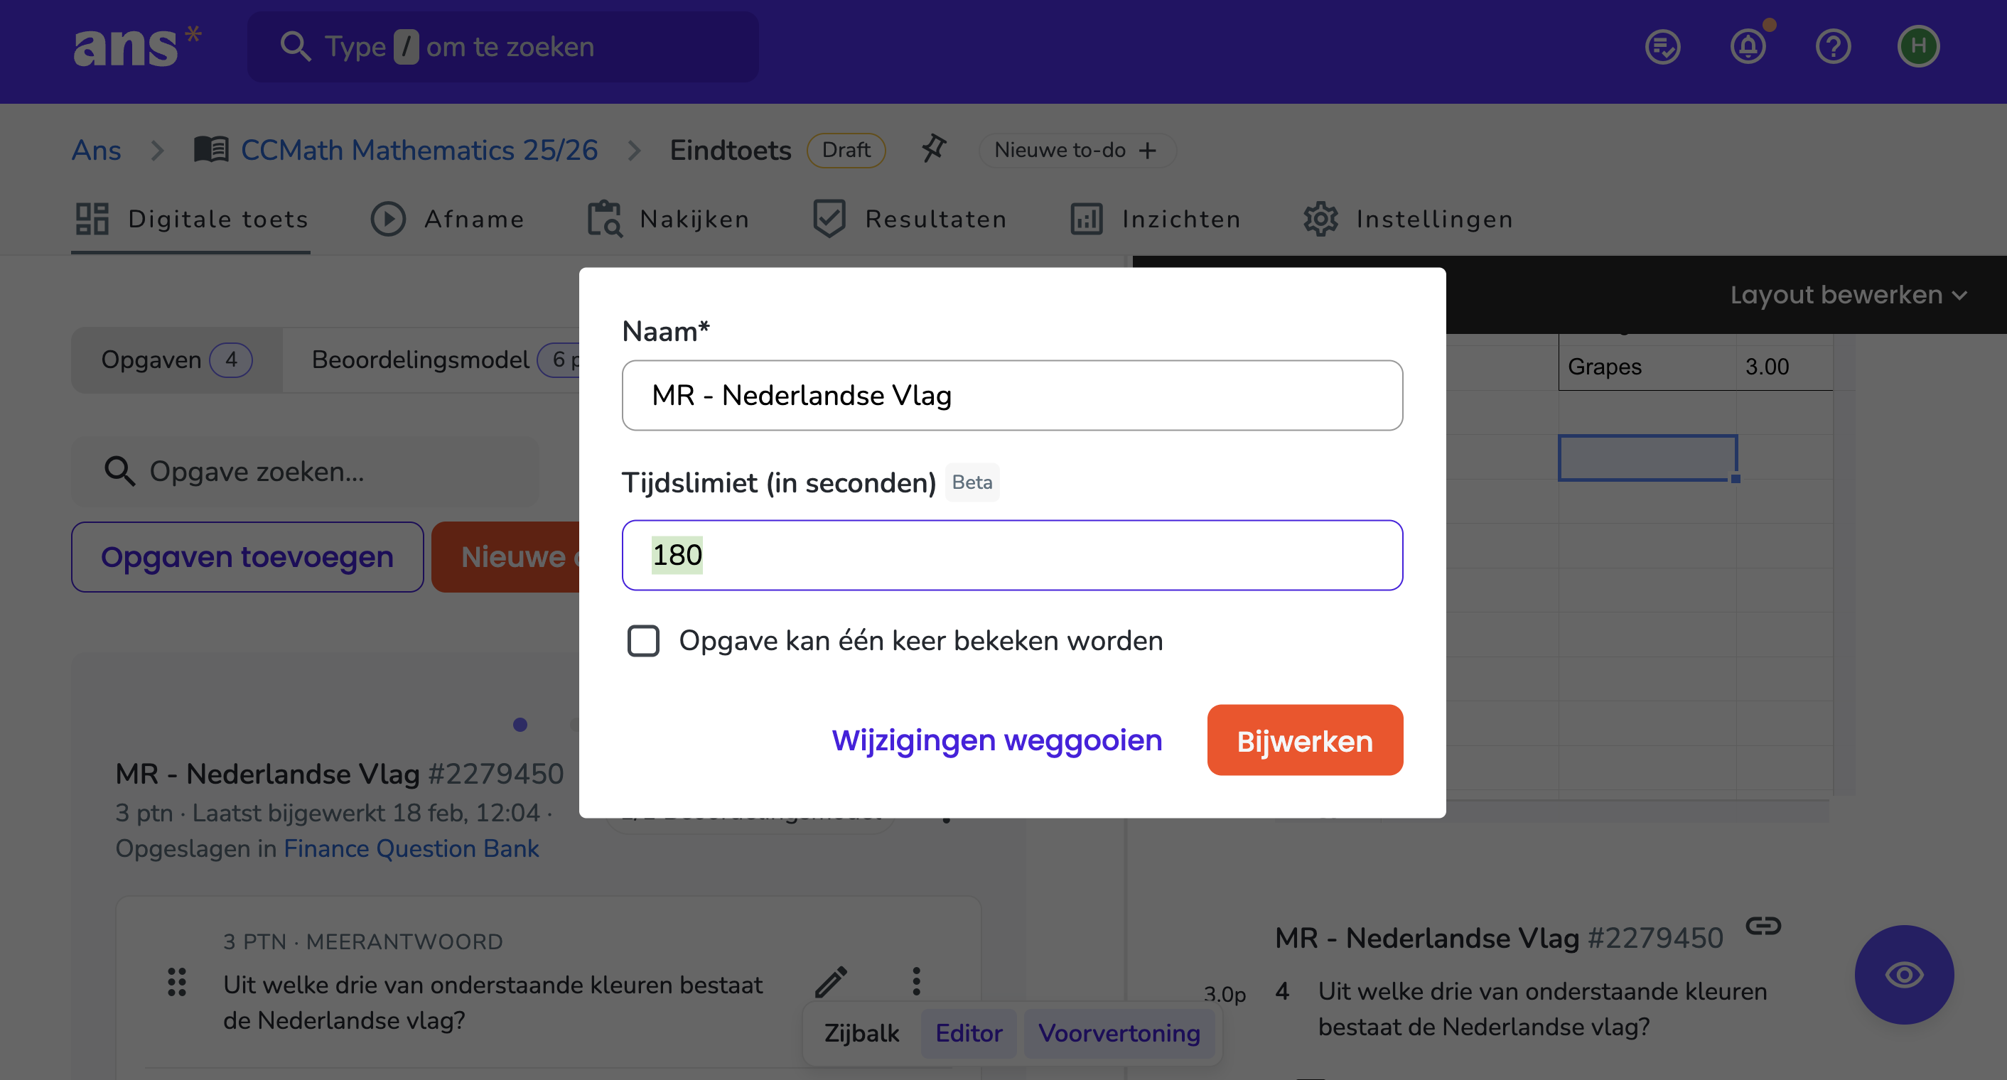Select Voorvertoning view option
2007x1080 pixels.
tap(1119, 1032)
